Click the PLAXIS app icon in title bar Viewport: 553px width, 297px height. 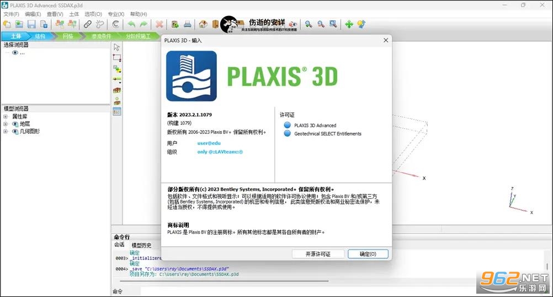5,5
